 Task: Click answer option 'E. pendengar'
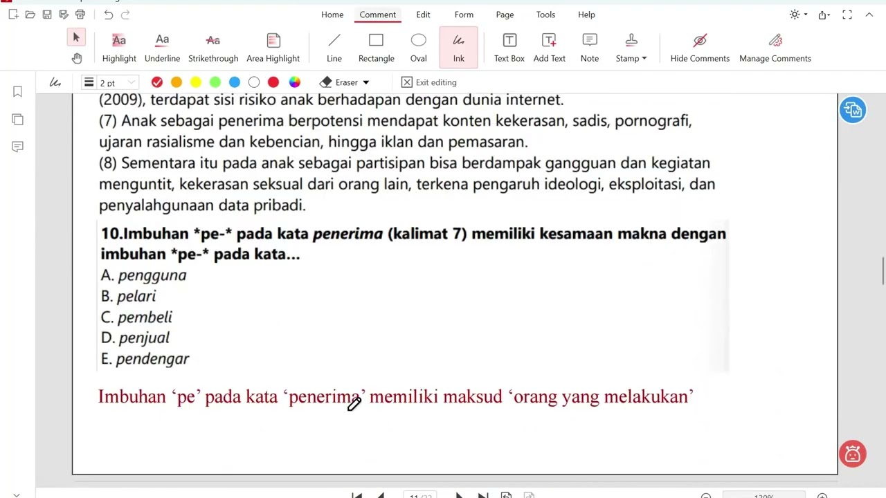pos(145,359)
